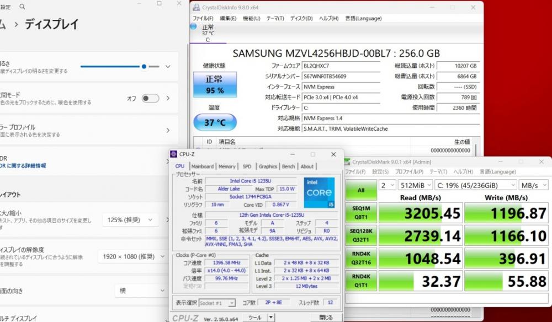Open the Socket #1 selection dropdown in CPU-Z
This screenshot has width=552, height=322.
(217, 303)
